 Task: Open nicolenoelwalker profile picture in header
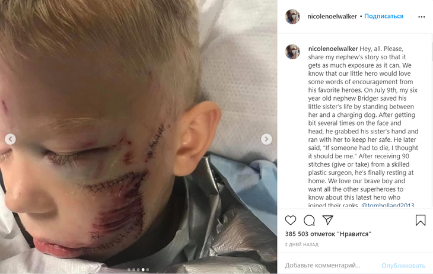pyautogui.click(x=292, y=17)
